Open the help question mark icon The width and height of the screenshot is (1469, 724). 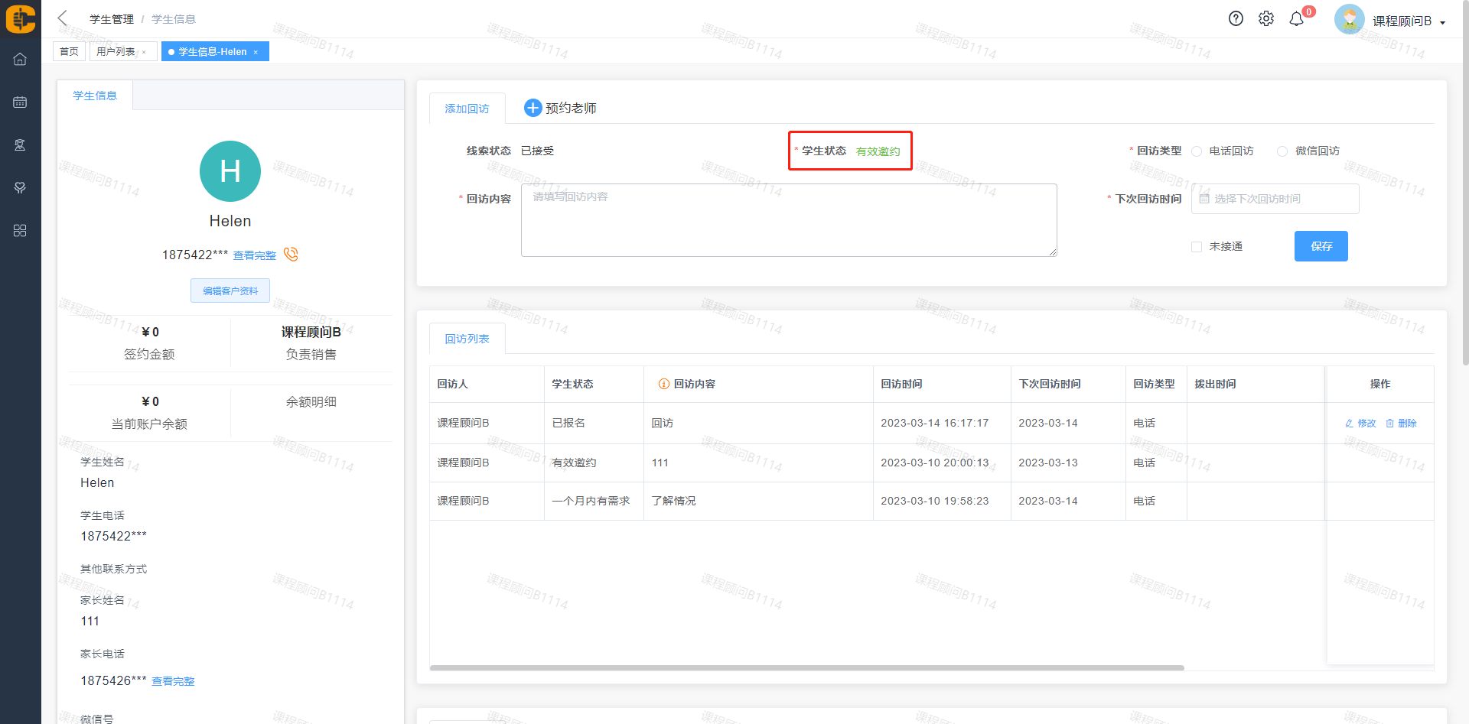click(x=1236, y=19)
